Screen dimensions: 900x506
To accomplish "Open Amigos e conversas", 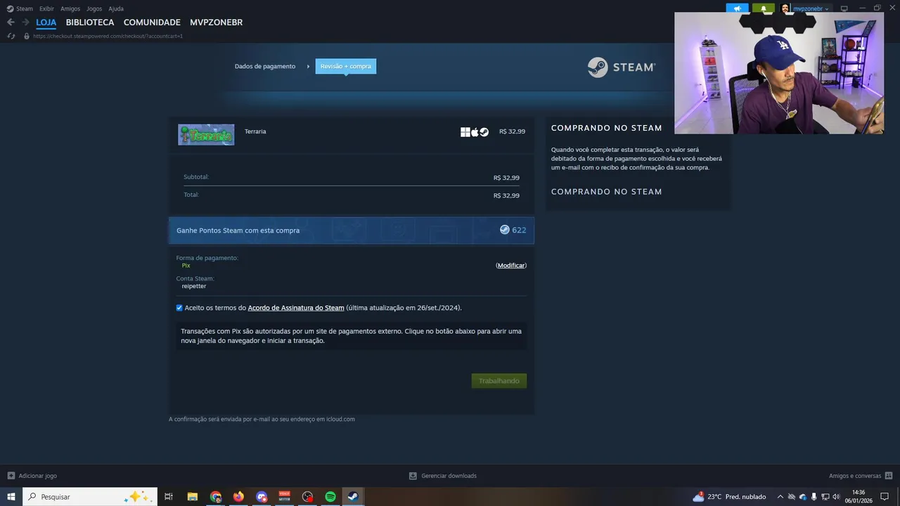I will (861, 476).
